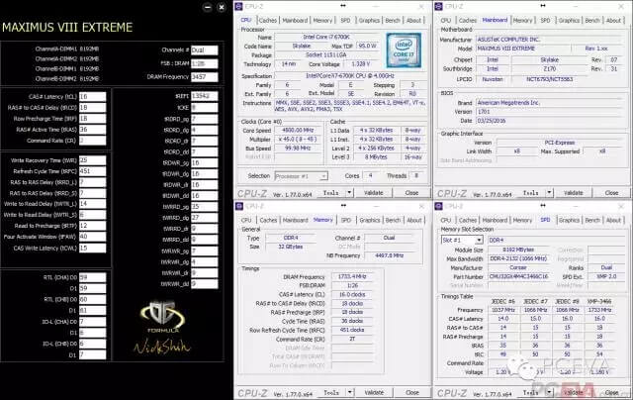Click Close button in the processor info window
This screenshot has width=633, height=400.
coord(410,194)
